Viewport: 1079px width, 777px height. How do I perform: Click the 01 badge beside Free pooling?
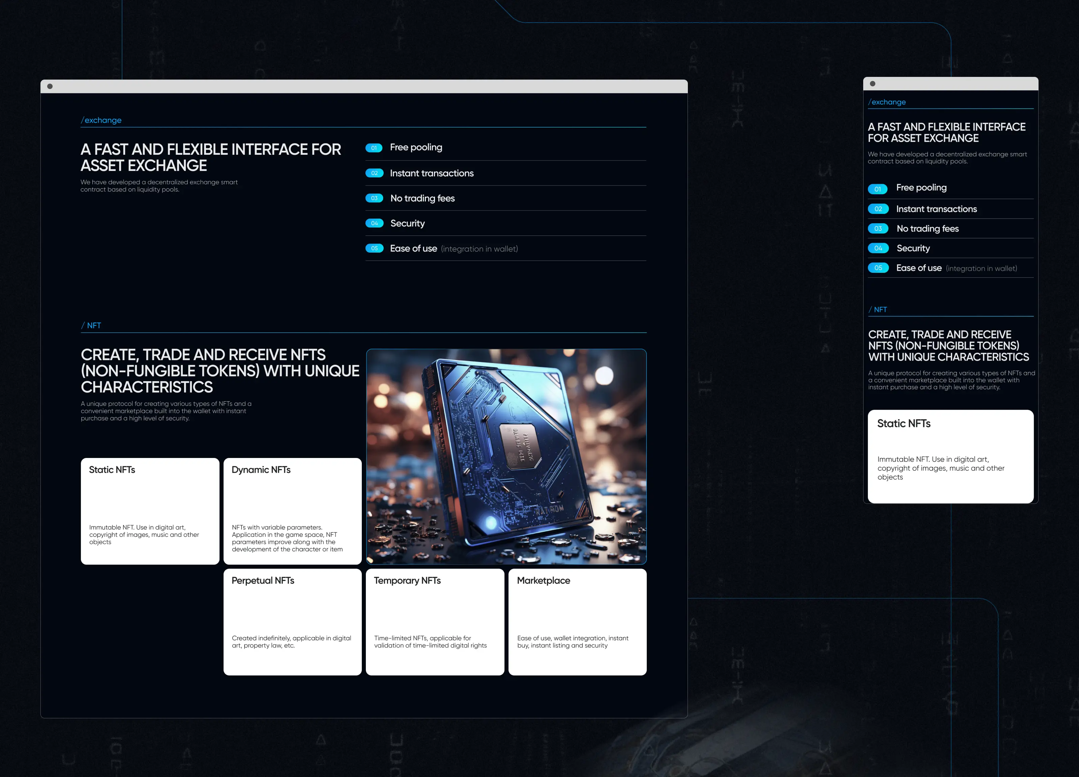[x=374, y=148]
